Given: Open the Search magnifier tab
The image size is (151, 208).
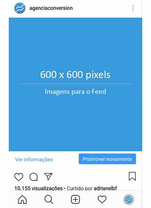Looking at the screenshot, I should click(49, 200).
